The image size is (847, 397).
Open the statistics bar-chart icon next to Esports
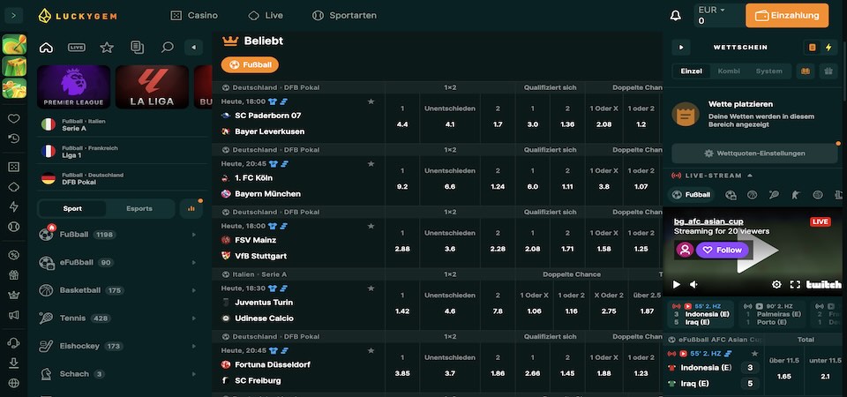(191, 208)
